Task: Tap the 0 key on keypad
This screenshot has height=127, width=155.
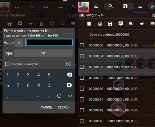Action: (49, 85)
